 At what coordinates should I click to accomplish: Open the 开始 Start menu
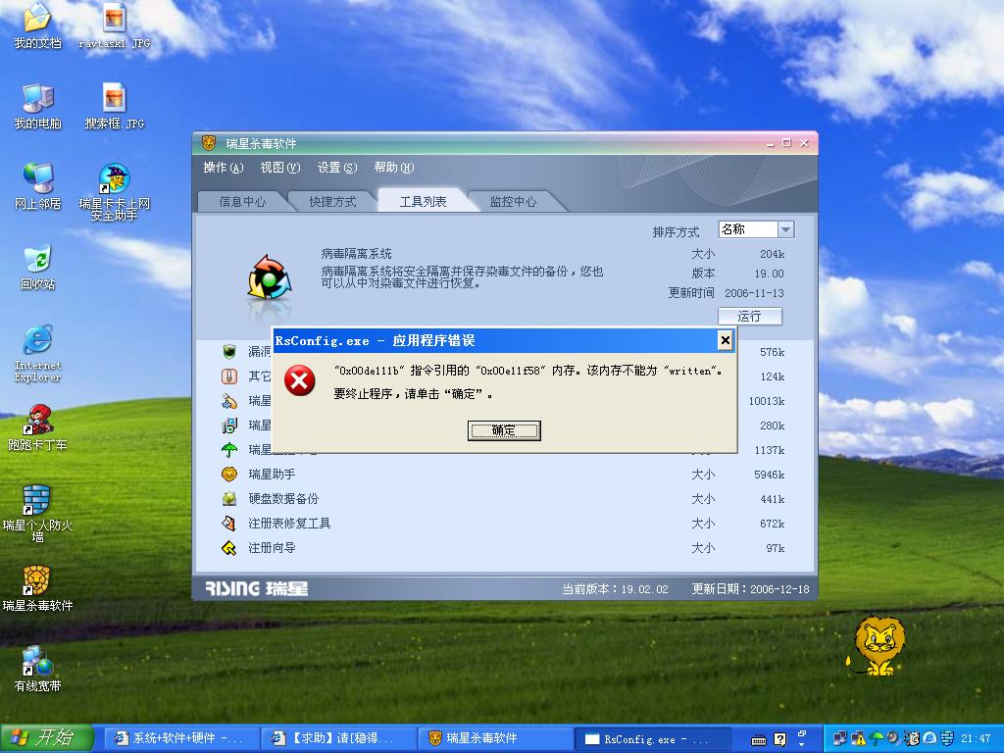point(47,737)
